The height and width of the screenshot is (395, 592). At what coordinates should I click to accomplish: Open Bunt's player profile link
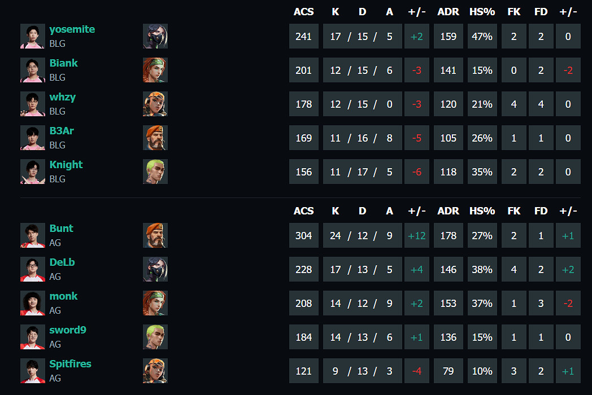coord(61,229)
